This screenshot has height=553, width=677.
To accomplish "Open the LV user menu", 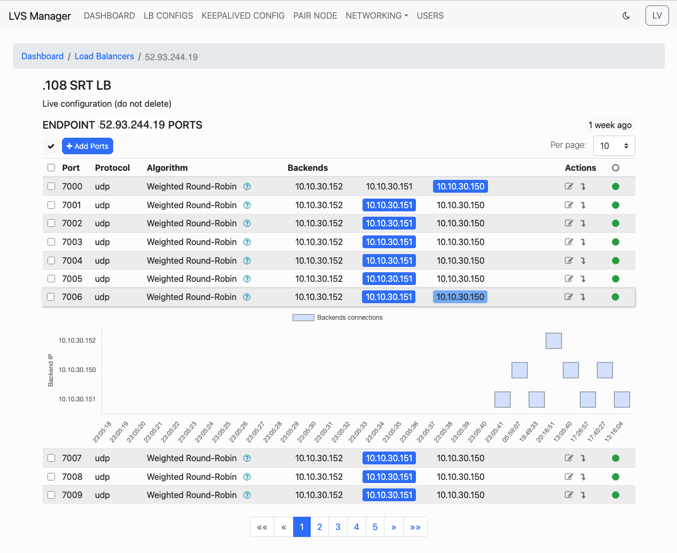I will coord(657,15).
